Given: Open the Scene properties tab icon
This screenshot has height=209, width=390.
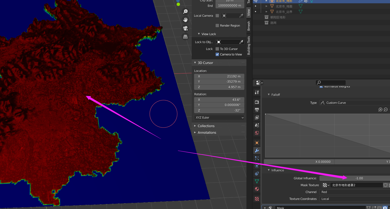Looking at the screenshot, I should click(257, 125).
